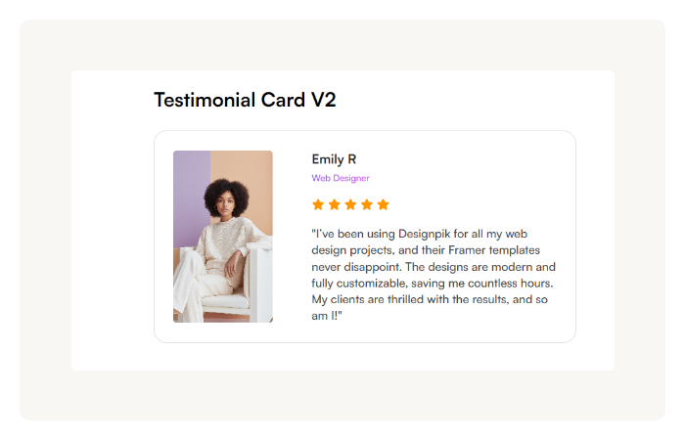Click the purple Web Designer label
The height and width of the screenshot is (440, 685).
tap(341, 178)
